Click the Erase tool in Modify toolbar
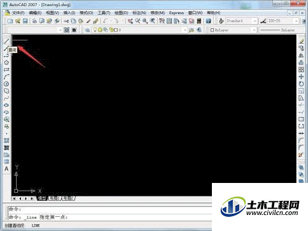The height and width of the screenshot is (231, 308). [301, 41]
